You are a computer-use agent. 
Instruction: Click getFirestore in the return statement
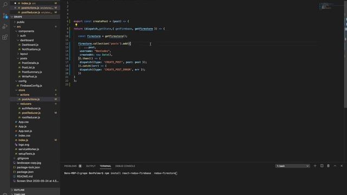(144, 29)
